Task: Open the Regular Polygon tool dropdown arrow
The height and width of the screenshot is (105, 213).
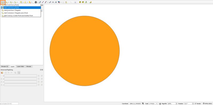Action: pos(17,2)
